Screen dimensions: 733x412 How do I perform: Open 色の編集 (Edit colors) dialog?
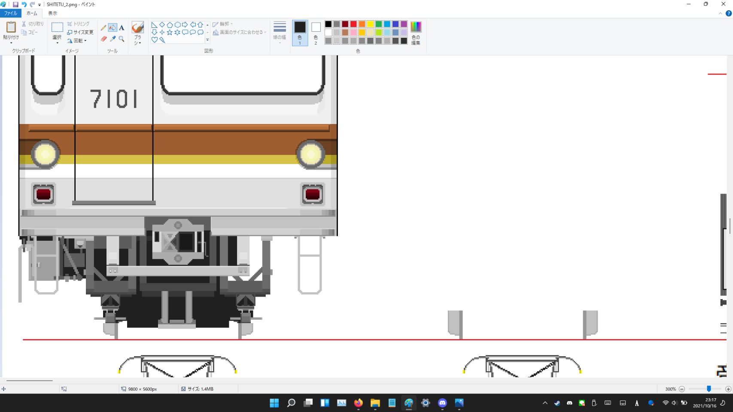click(x=416, y=33)
